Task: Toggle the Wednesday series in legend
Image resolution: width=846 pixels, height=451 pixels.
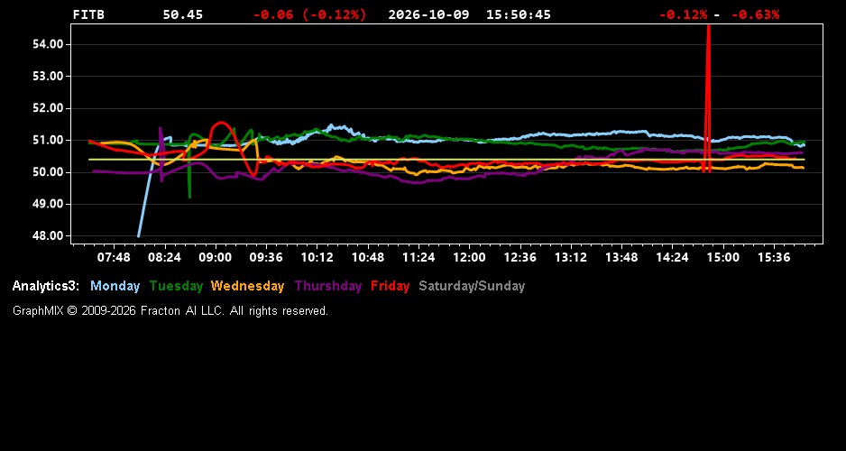Action: (248, 287)
